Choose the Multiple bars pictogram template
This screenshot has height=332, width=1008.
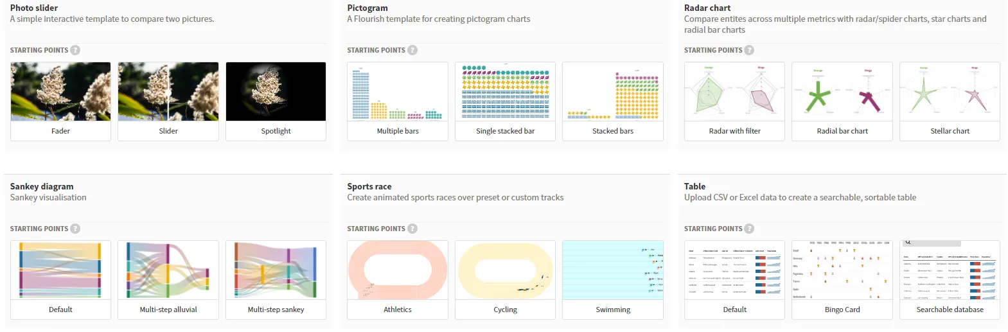point(398,92)
